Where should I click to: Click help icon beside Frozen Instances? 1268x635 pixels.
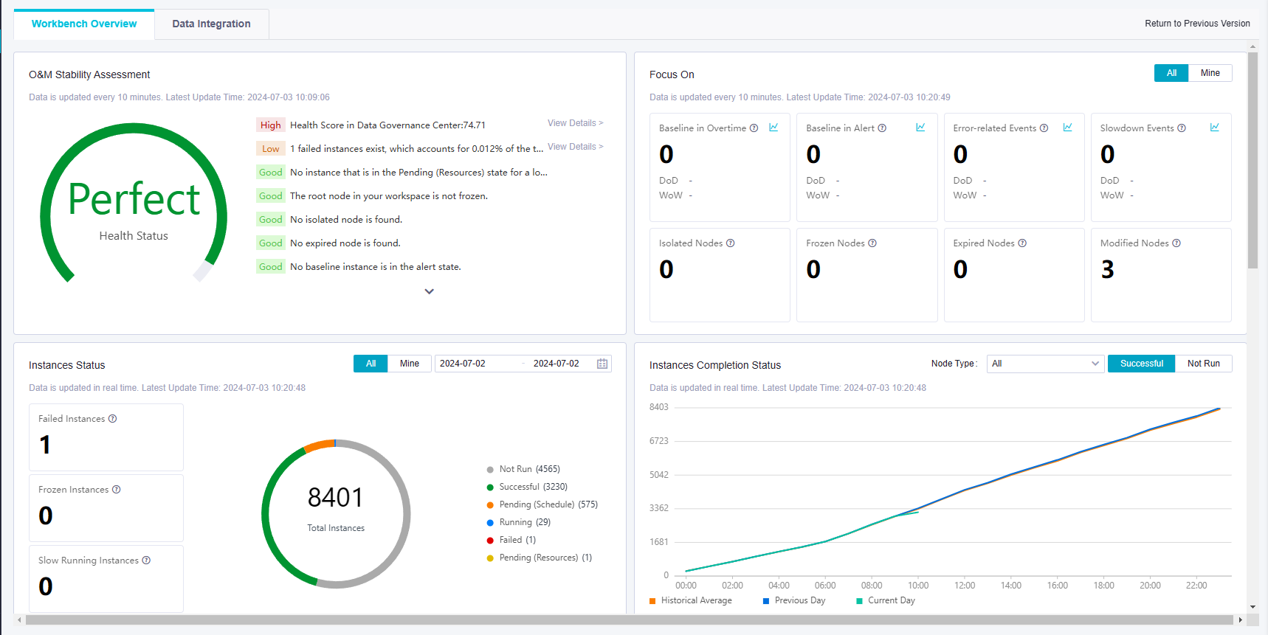click(117, 490)
